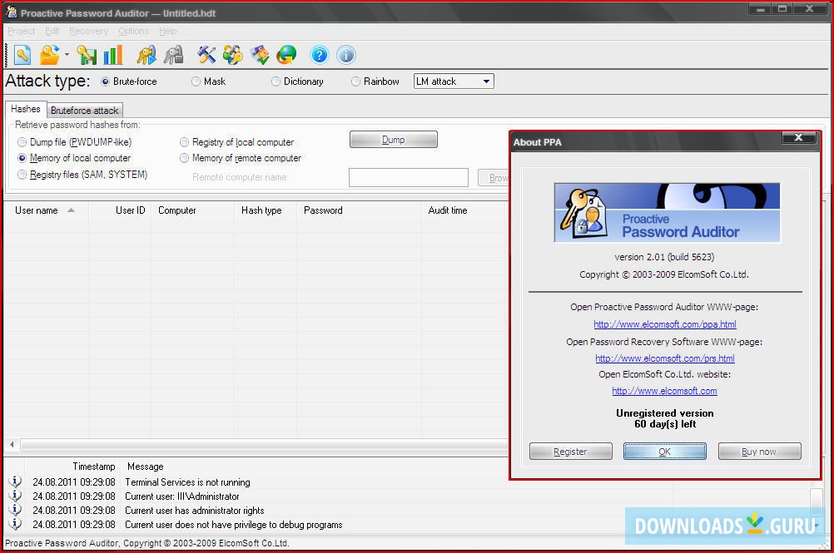Open the elcomsoft.com/prs.html link
Image resolution: width=834 pixels, height=553 pixels.
click(665, 358)
